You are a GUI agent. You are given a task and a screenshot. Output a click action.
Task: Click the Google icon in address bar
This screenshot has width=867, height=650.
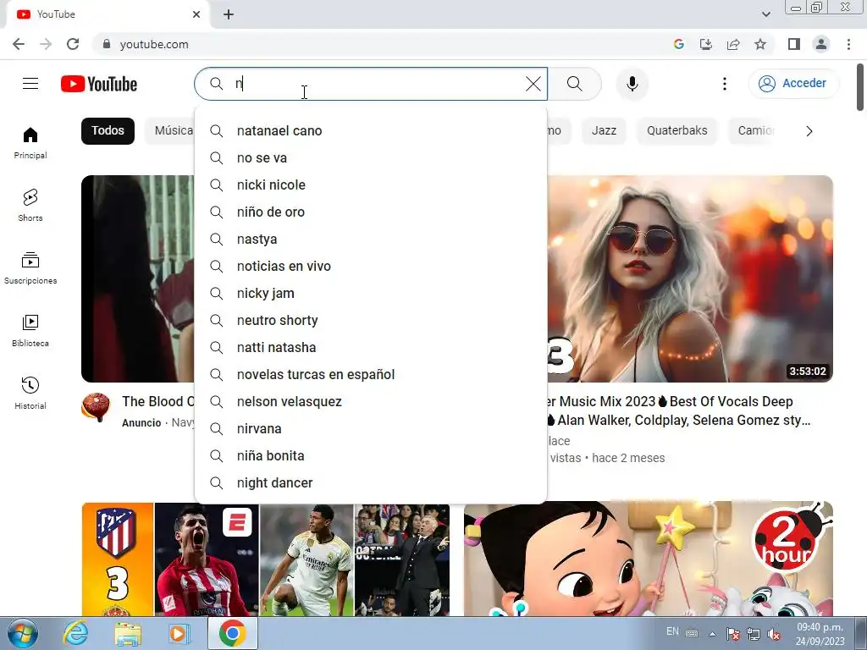678,44
